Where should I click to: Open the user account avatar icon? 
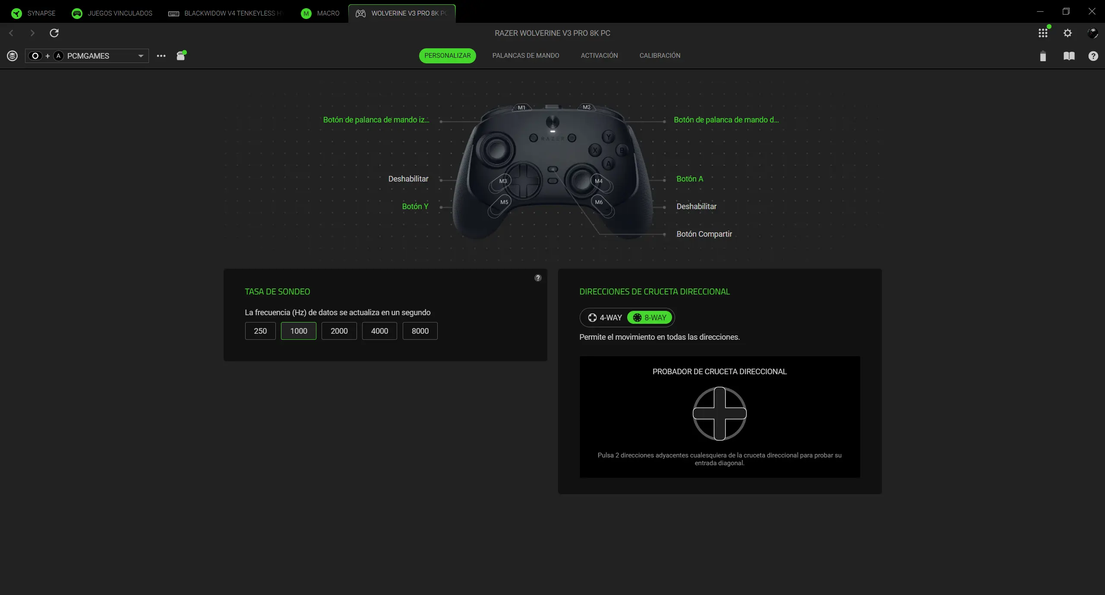[x=1092, y=33]
